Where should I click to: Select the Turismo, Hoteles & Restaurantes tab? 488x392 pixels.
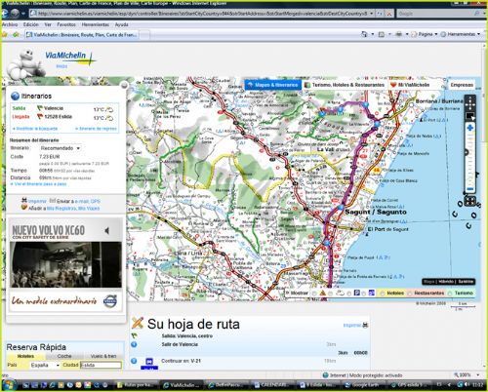click(345, 85)
